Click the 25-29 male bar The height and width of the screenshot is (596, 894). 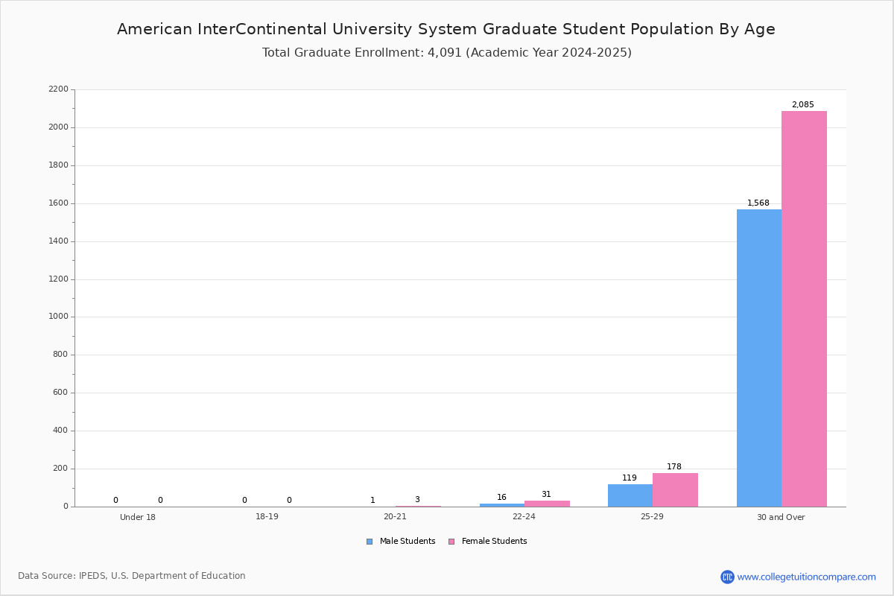(630, 495)
